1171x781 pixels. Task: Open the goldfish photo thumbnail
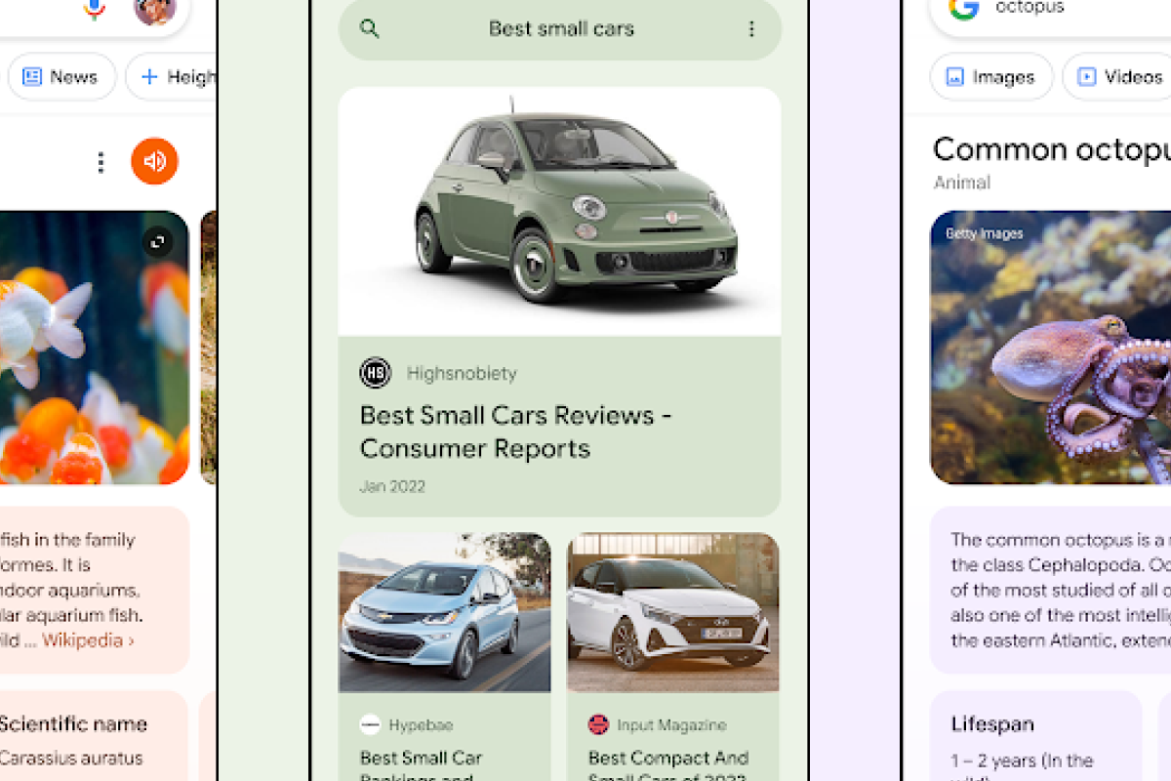[94, 348]
